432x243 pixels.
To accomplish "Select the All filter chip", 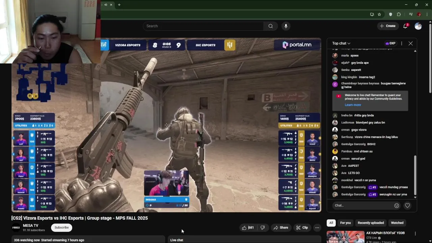I will (x=331, y=223).
